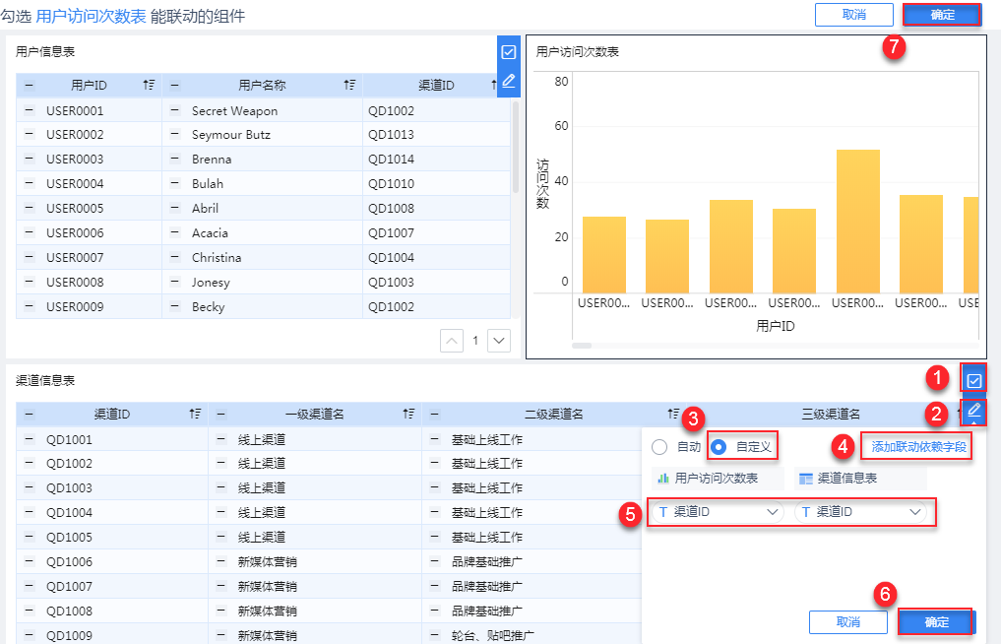This screenshot has height=644, width=1001.
Task: Sort the 用户ID column in 用户信息表
Action: [x=149, y=85]
